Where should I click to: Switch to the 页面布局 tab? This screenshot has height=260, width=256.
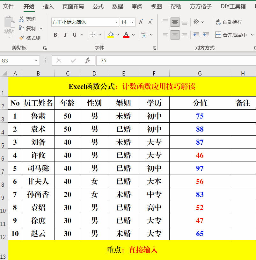(73, 6)
